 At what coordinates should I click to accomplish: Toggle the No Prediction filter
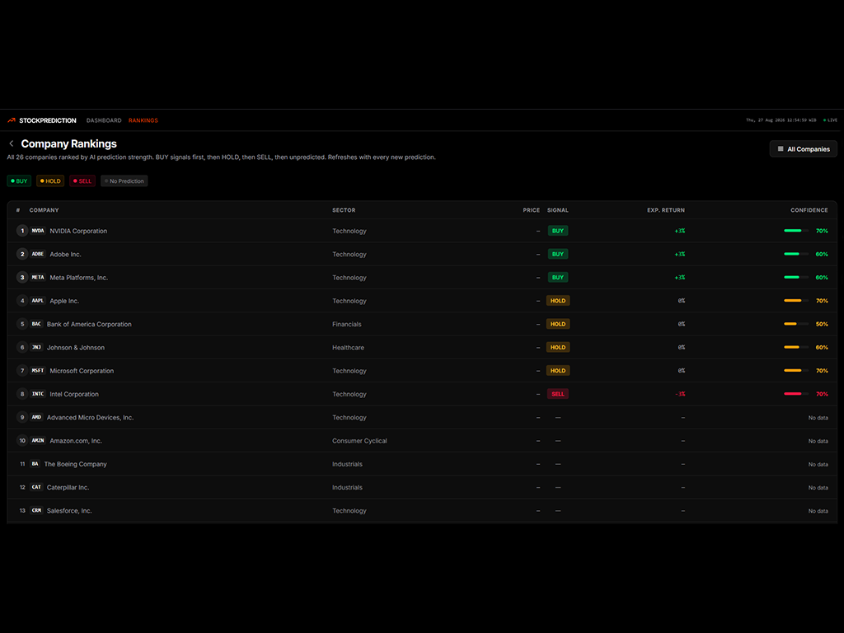(124, 181)
